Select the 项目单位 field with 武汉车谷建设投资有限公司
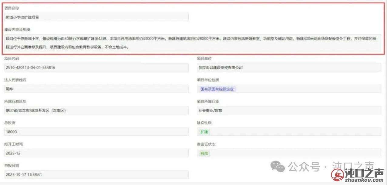387x185 pixels. (x=289, y=68)
